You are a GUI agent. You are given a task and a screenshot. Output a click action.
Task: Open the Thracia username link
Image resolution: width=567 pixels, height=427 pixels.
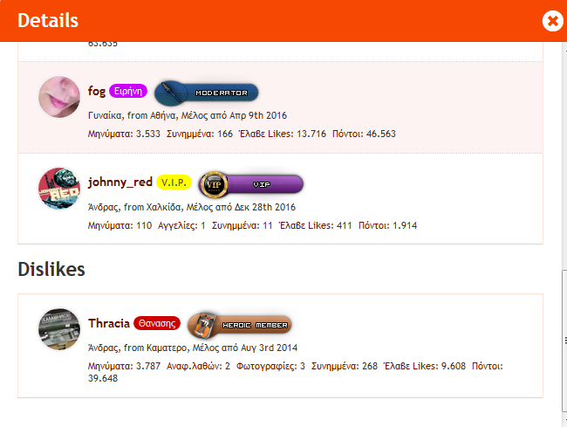[109, 323]
